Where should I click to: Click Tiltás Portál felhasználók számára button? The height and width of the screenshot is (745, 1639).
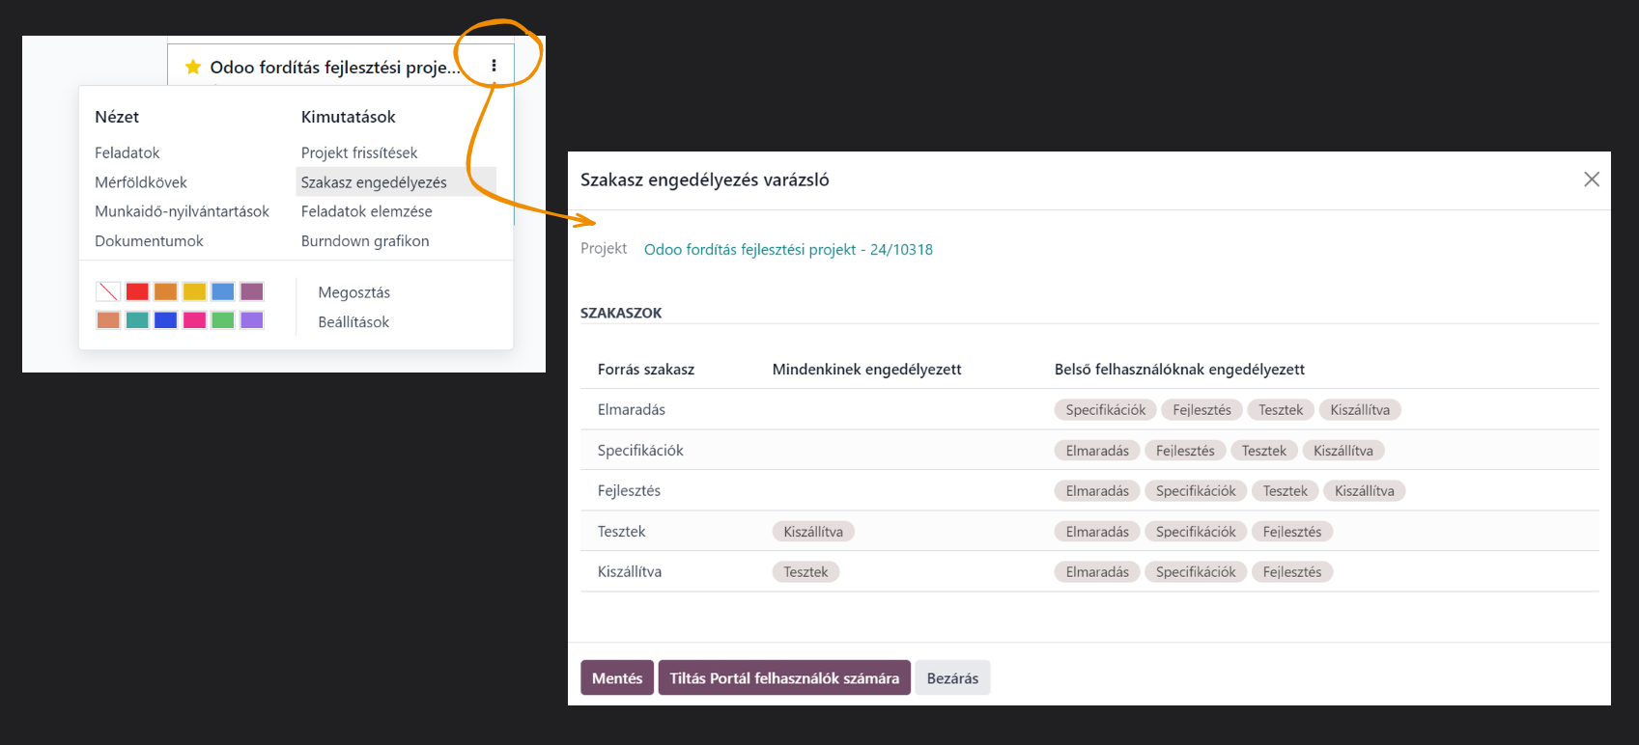784,677
